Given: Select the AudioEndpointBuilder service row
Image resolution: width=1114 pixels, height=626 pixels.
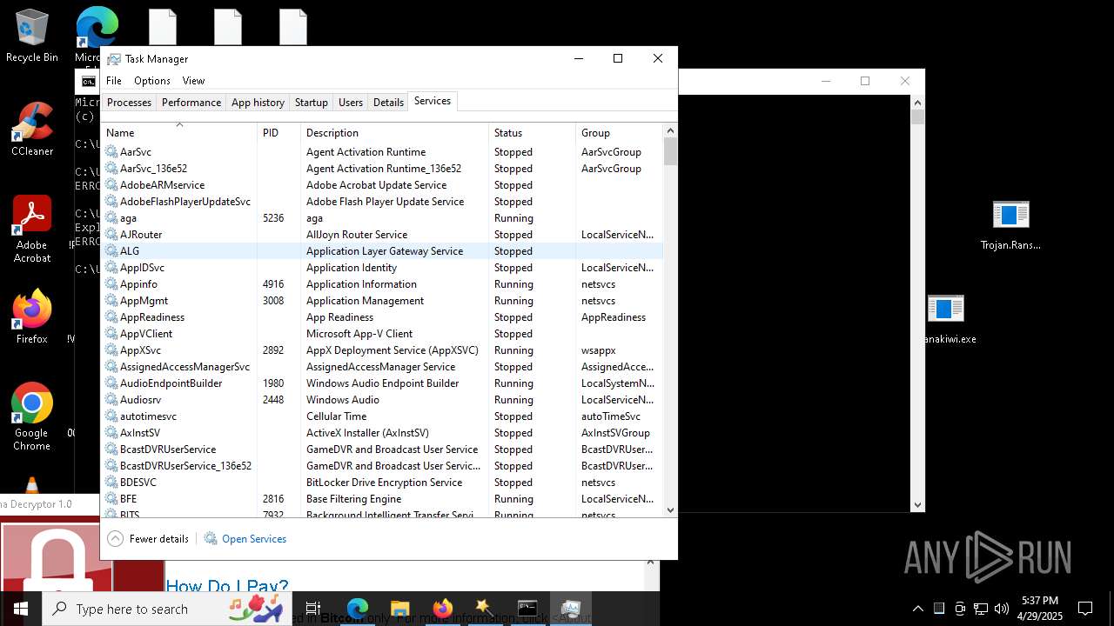Looking at the screenshot, I should pyautogui.click(x=382, y=383).
